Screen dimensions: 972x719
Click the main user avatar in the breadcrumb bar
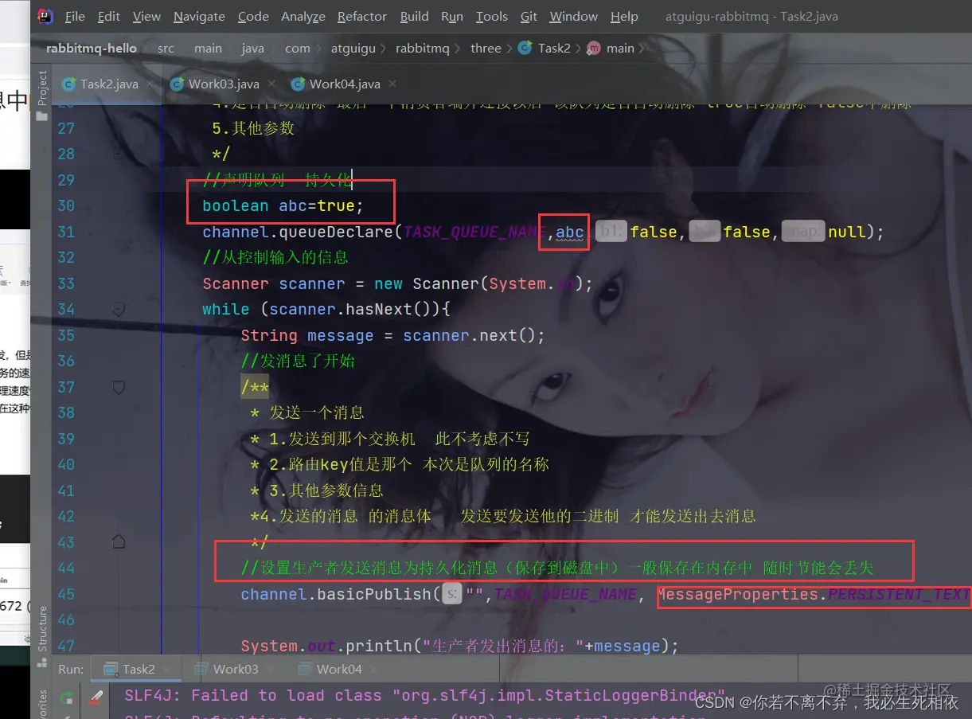point(593,48)
